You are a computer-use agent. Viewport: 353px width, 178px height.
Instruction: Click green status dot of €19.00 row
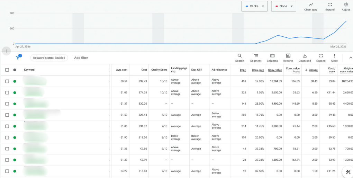tap(15, 137)
